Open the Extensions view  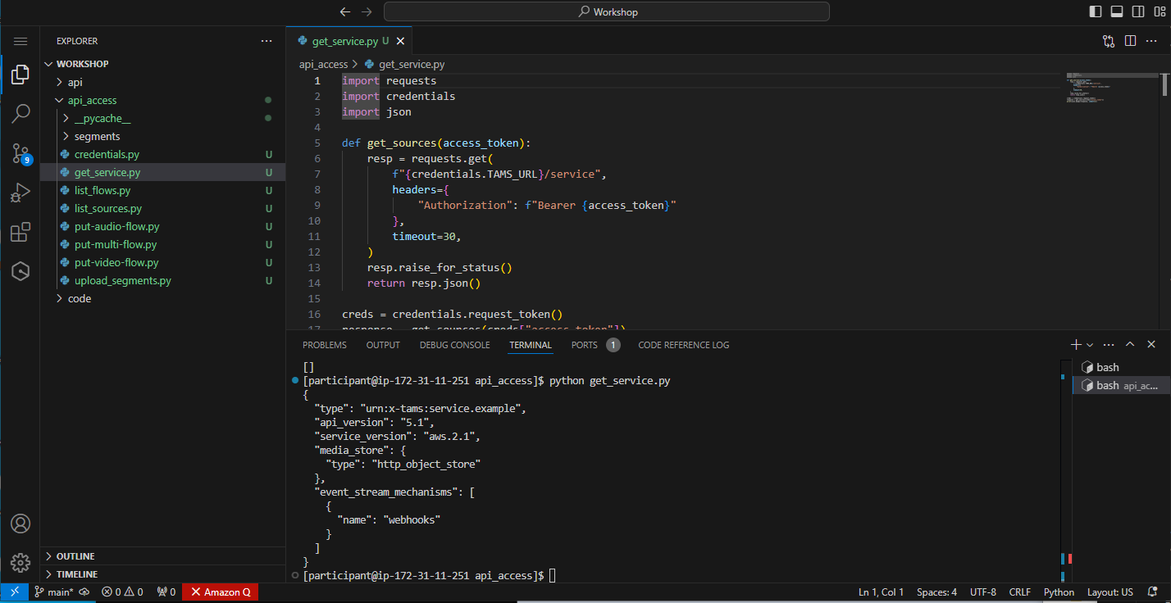click(21, 233)
